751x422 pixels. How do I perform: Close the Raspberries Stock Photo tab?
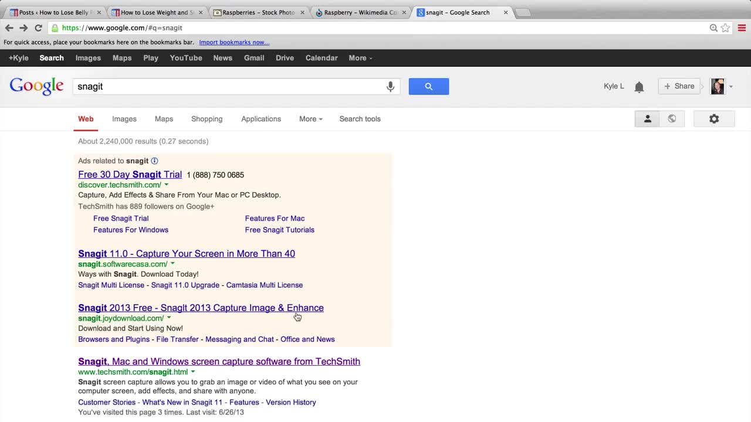(x=302, y=12)
